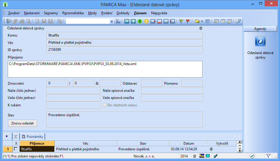Click scrollbar down arrow in table

tap(240, 148)
